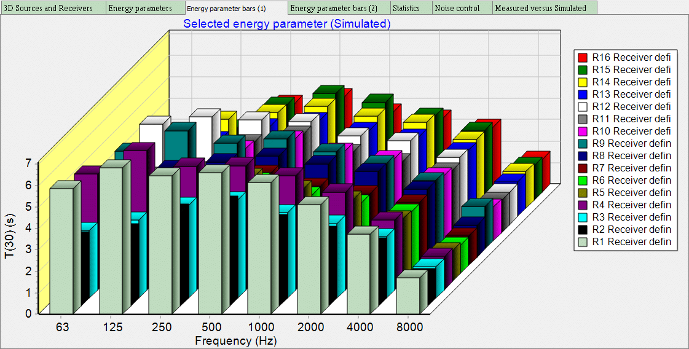Screen dimensions: 689x349
Task: Open the 3D Sources and Receivers tab
Action: (53, 8)
